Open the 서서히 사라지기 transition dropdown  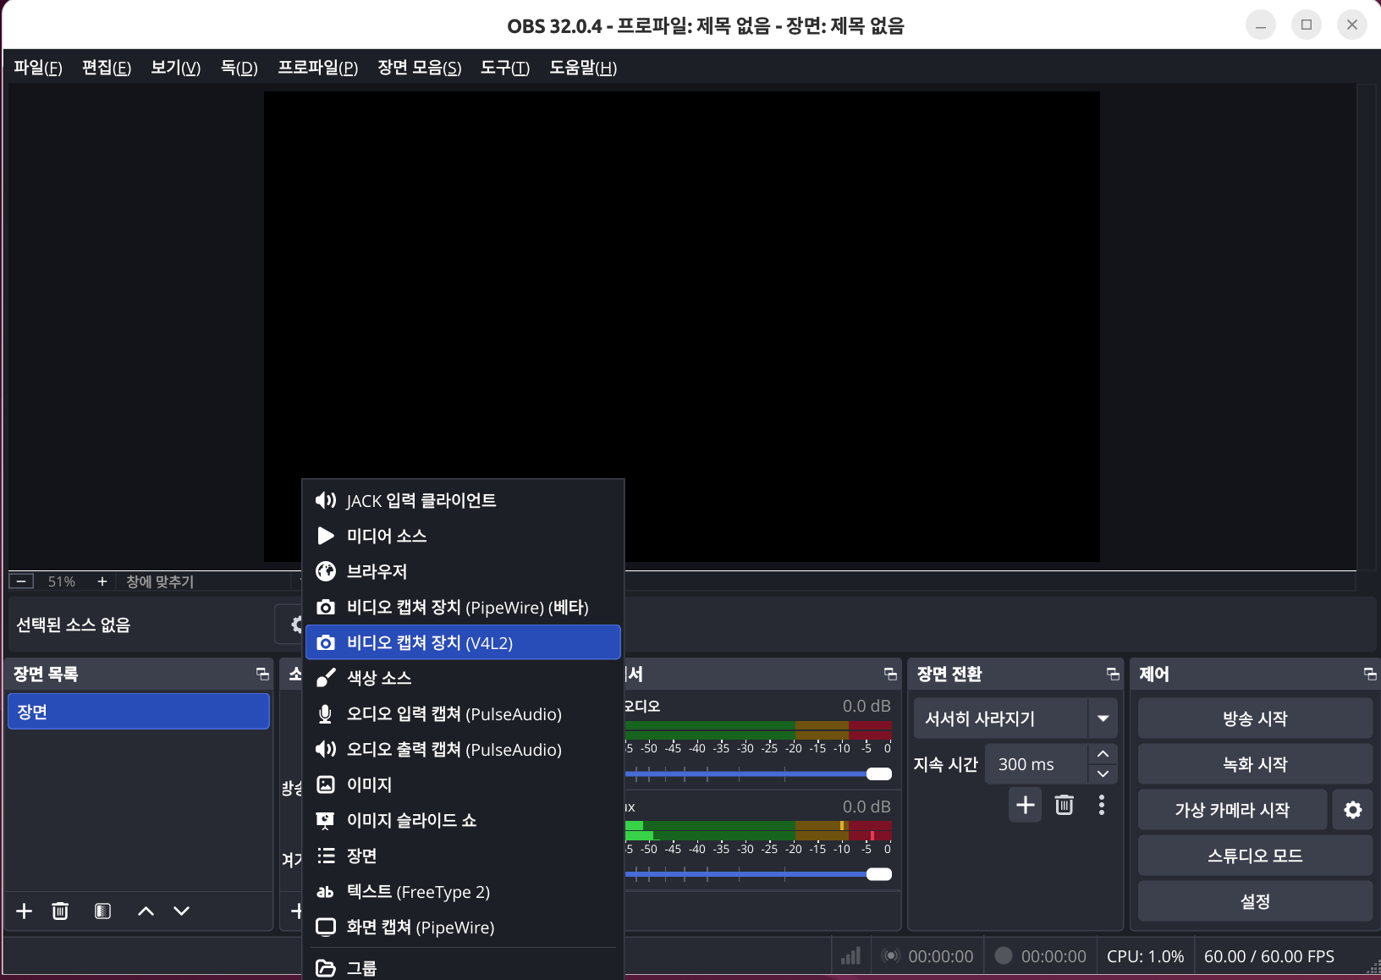1015,718
